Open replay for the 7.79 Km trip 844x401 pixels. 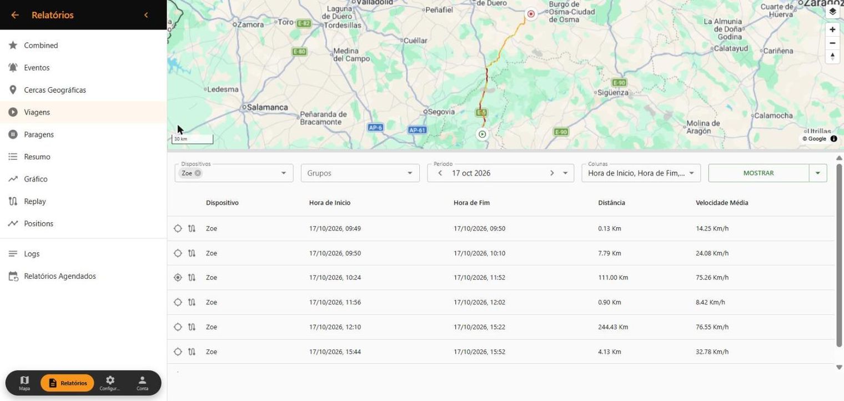[x=192, y=253]
